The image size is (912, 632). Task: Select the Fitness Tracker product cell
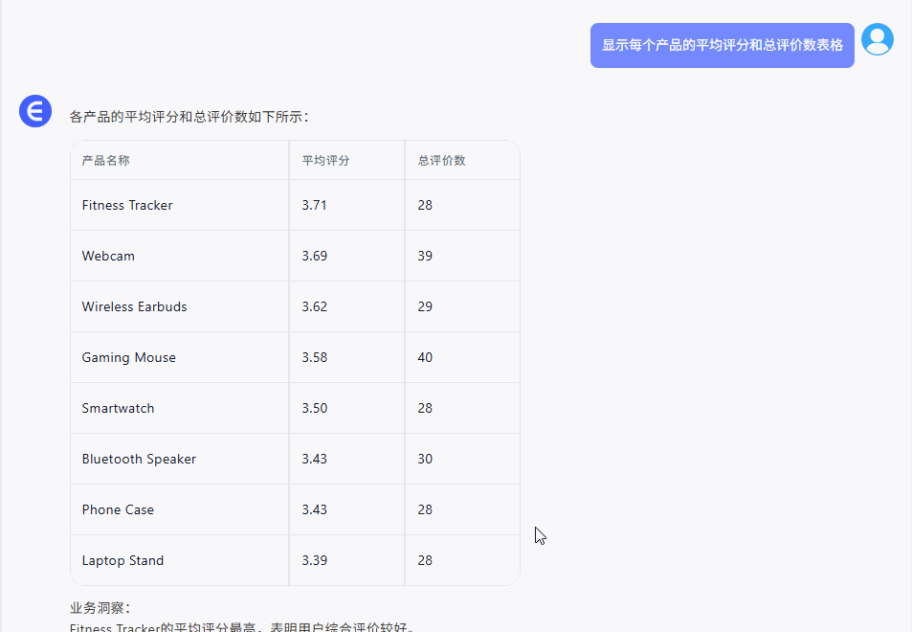pos(180,206)
